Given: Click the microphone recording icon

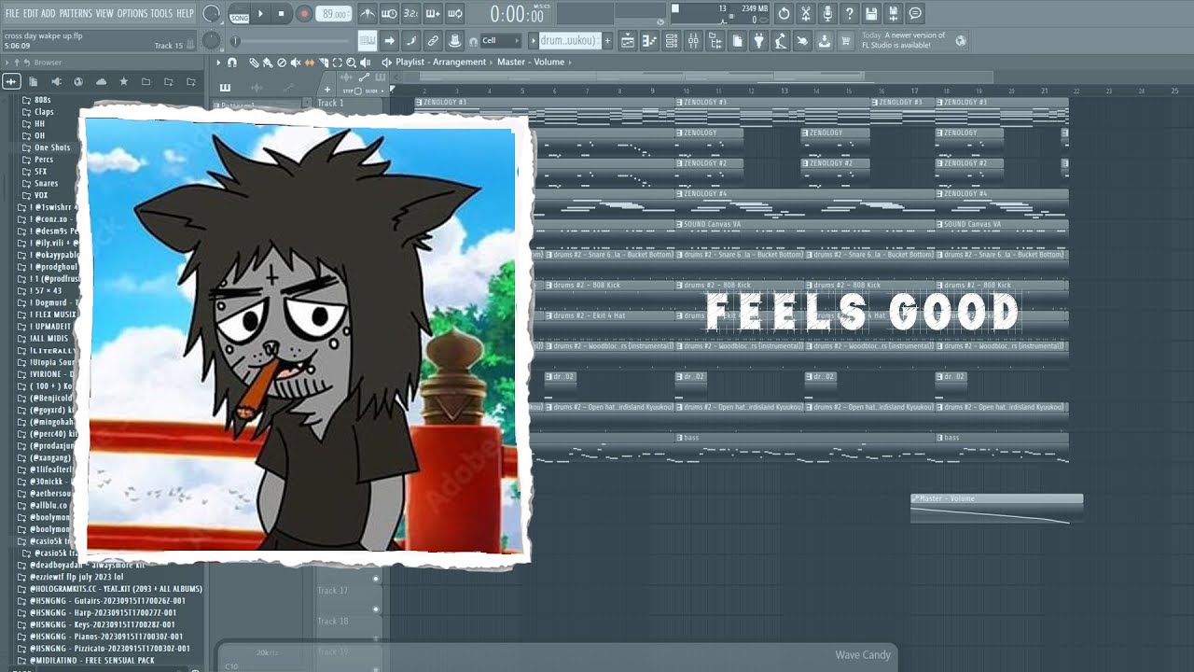Looking at the screenshot, I should coord(827,14).
